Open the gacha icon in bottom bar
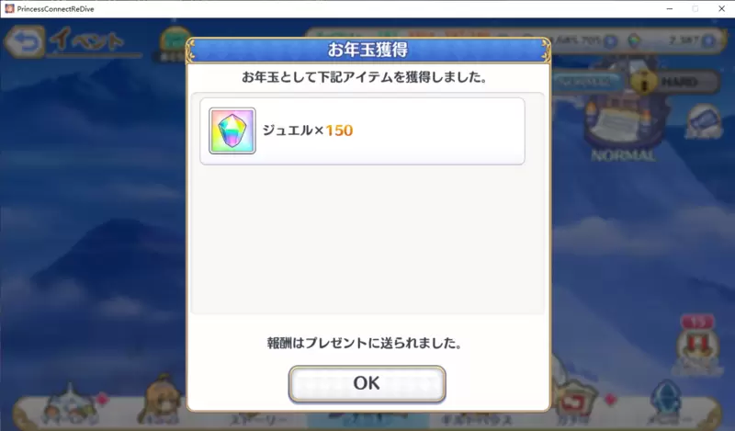Screen dimensions: 735x431 (574, 403)
